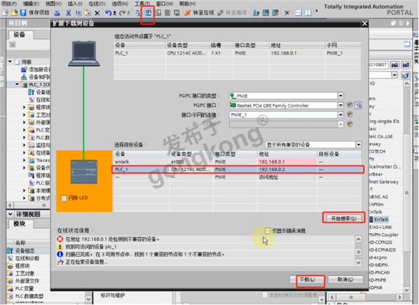Open the 在线(O) menu
The image size is (419, 305).
coord(97,3)
